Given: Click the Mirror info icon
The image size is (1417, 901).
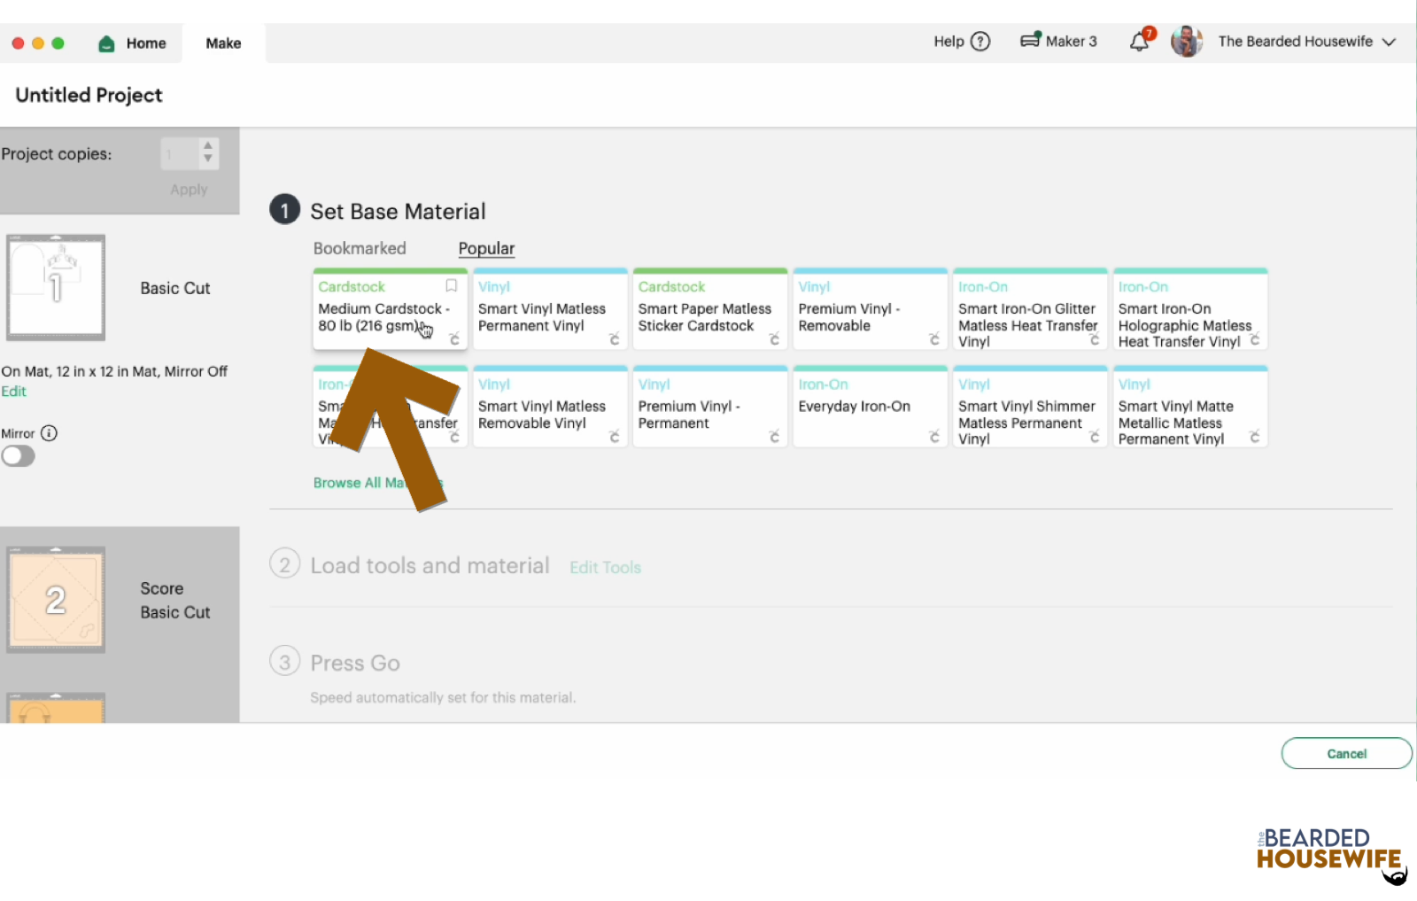Looking at the screenshot, I should 50,433.
